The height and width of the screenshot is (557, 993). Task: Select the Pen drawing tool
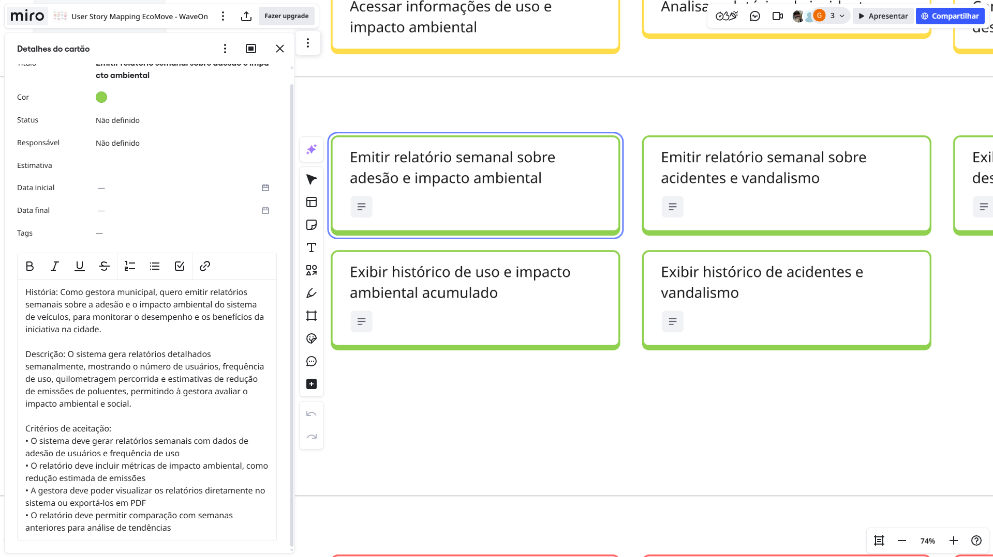[x=312, y=293]
